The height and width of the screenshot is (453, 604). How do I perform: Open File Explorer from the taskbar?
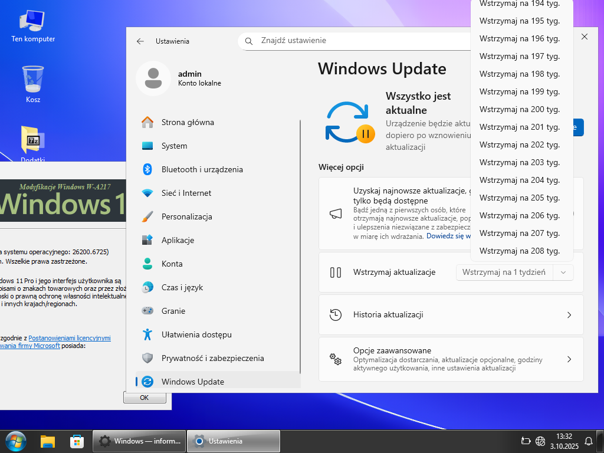click(x=47, y=441)
